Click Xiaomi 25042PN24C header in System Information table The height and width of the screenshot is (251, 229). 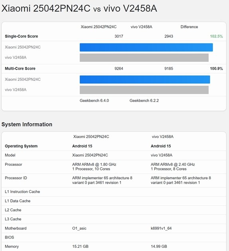point(91,137)
